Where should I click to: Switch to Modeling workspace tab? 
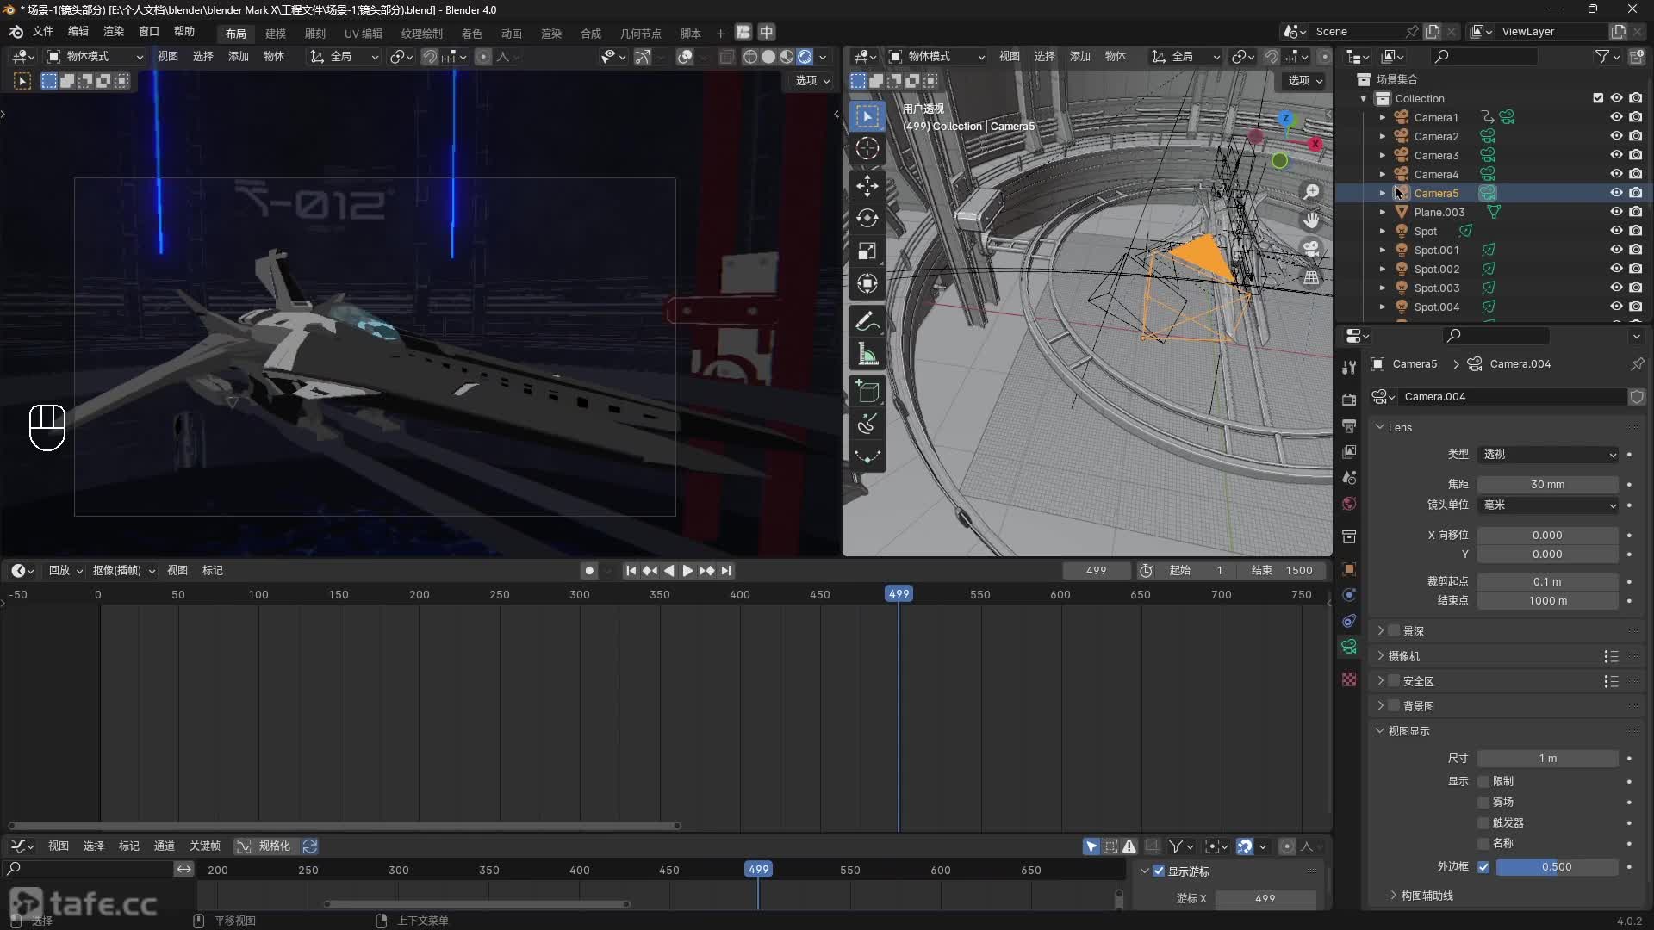(x=276, y=34)
